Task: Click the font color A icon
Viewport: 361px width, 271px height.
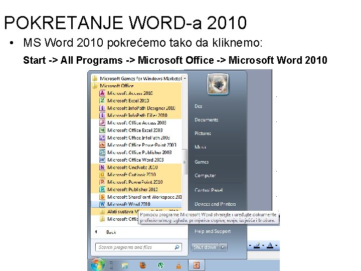Action: pos(270,245)
